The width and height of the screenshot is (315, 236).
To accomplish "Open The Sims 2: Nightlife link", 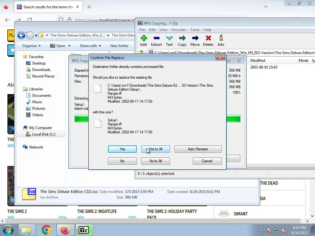I will 97,211.
